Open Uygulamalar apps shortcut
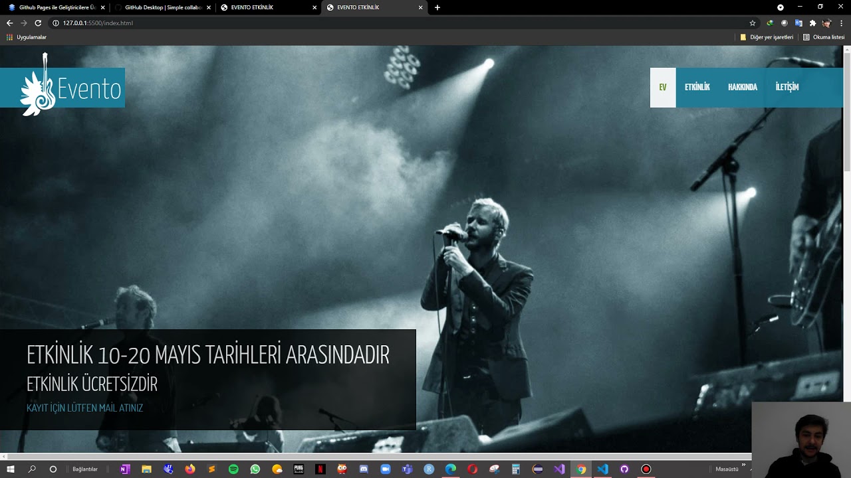This screenshot has width=851, height=478. (x=27, y=37)
